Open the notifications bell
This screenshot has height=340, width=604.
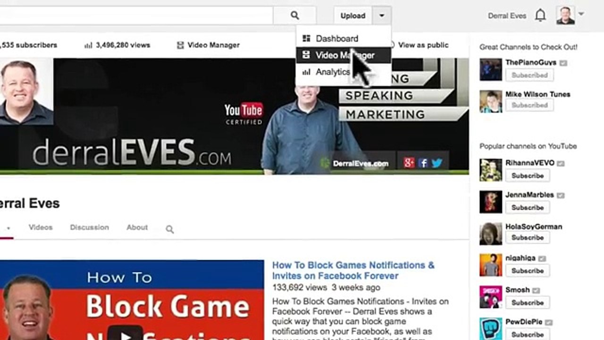(540, 16)
